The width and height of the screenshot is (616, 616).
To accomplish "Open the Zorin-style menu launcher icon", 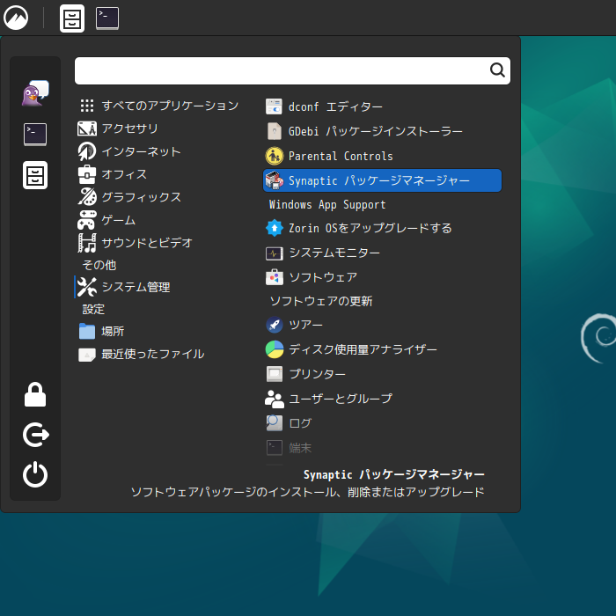I will tap(16, 18).
